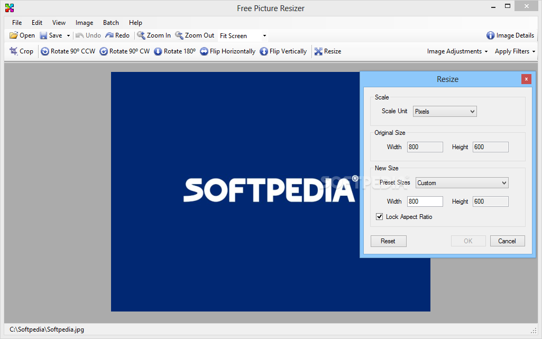Image resolution: width=542 pixels, height=339 pixels.
Task: Save the current picture
Action: click(51, 35)
